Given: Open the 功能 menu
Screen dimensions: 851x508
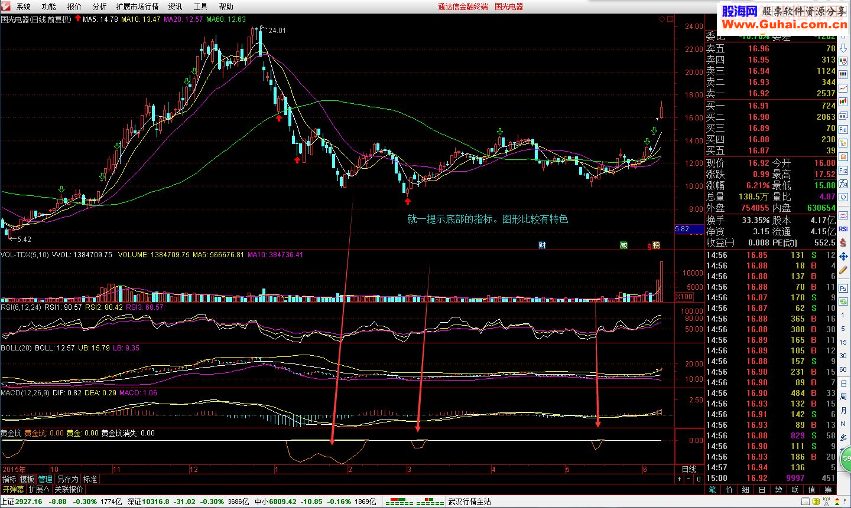Looking at the screenshot, I should pyautogui.click(x=49, y=6).
